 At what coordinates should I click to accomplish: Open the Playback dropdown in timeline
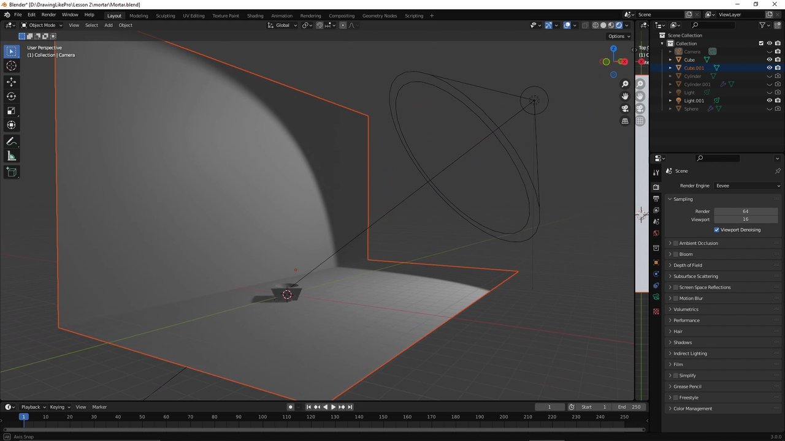pos(33,407)
